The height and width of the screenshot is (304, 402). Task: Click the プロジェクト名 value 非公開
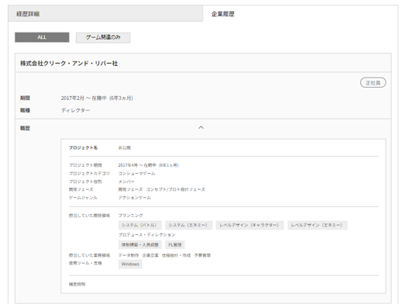coord(125,148)
